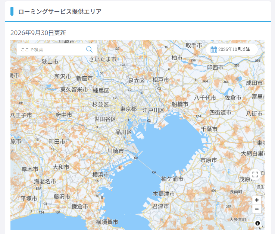Click the 柏市 map label

[177, 58]
